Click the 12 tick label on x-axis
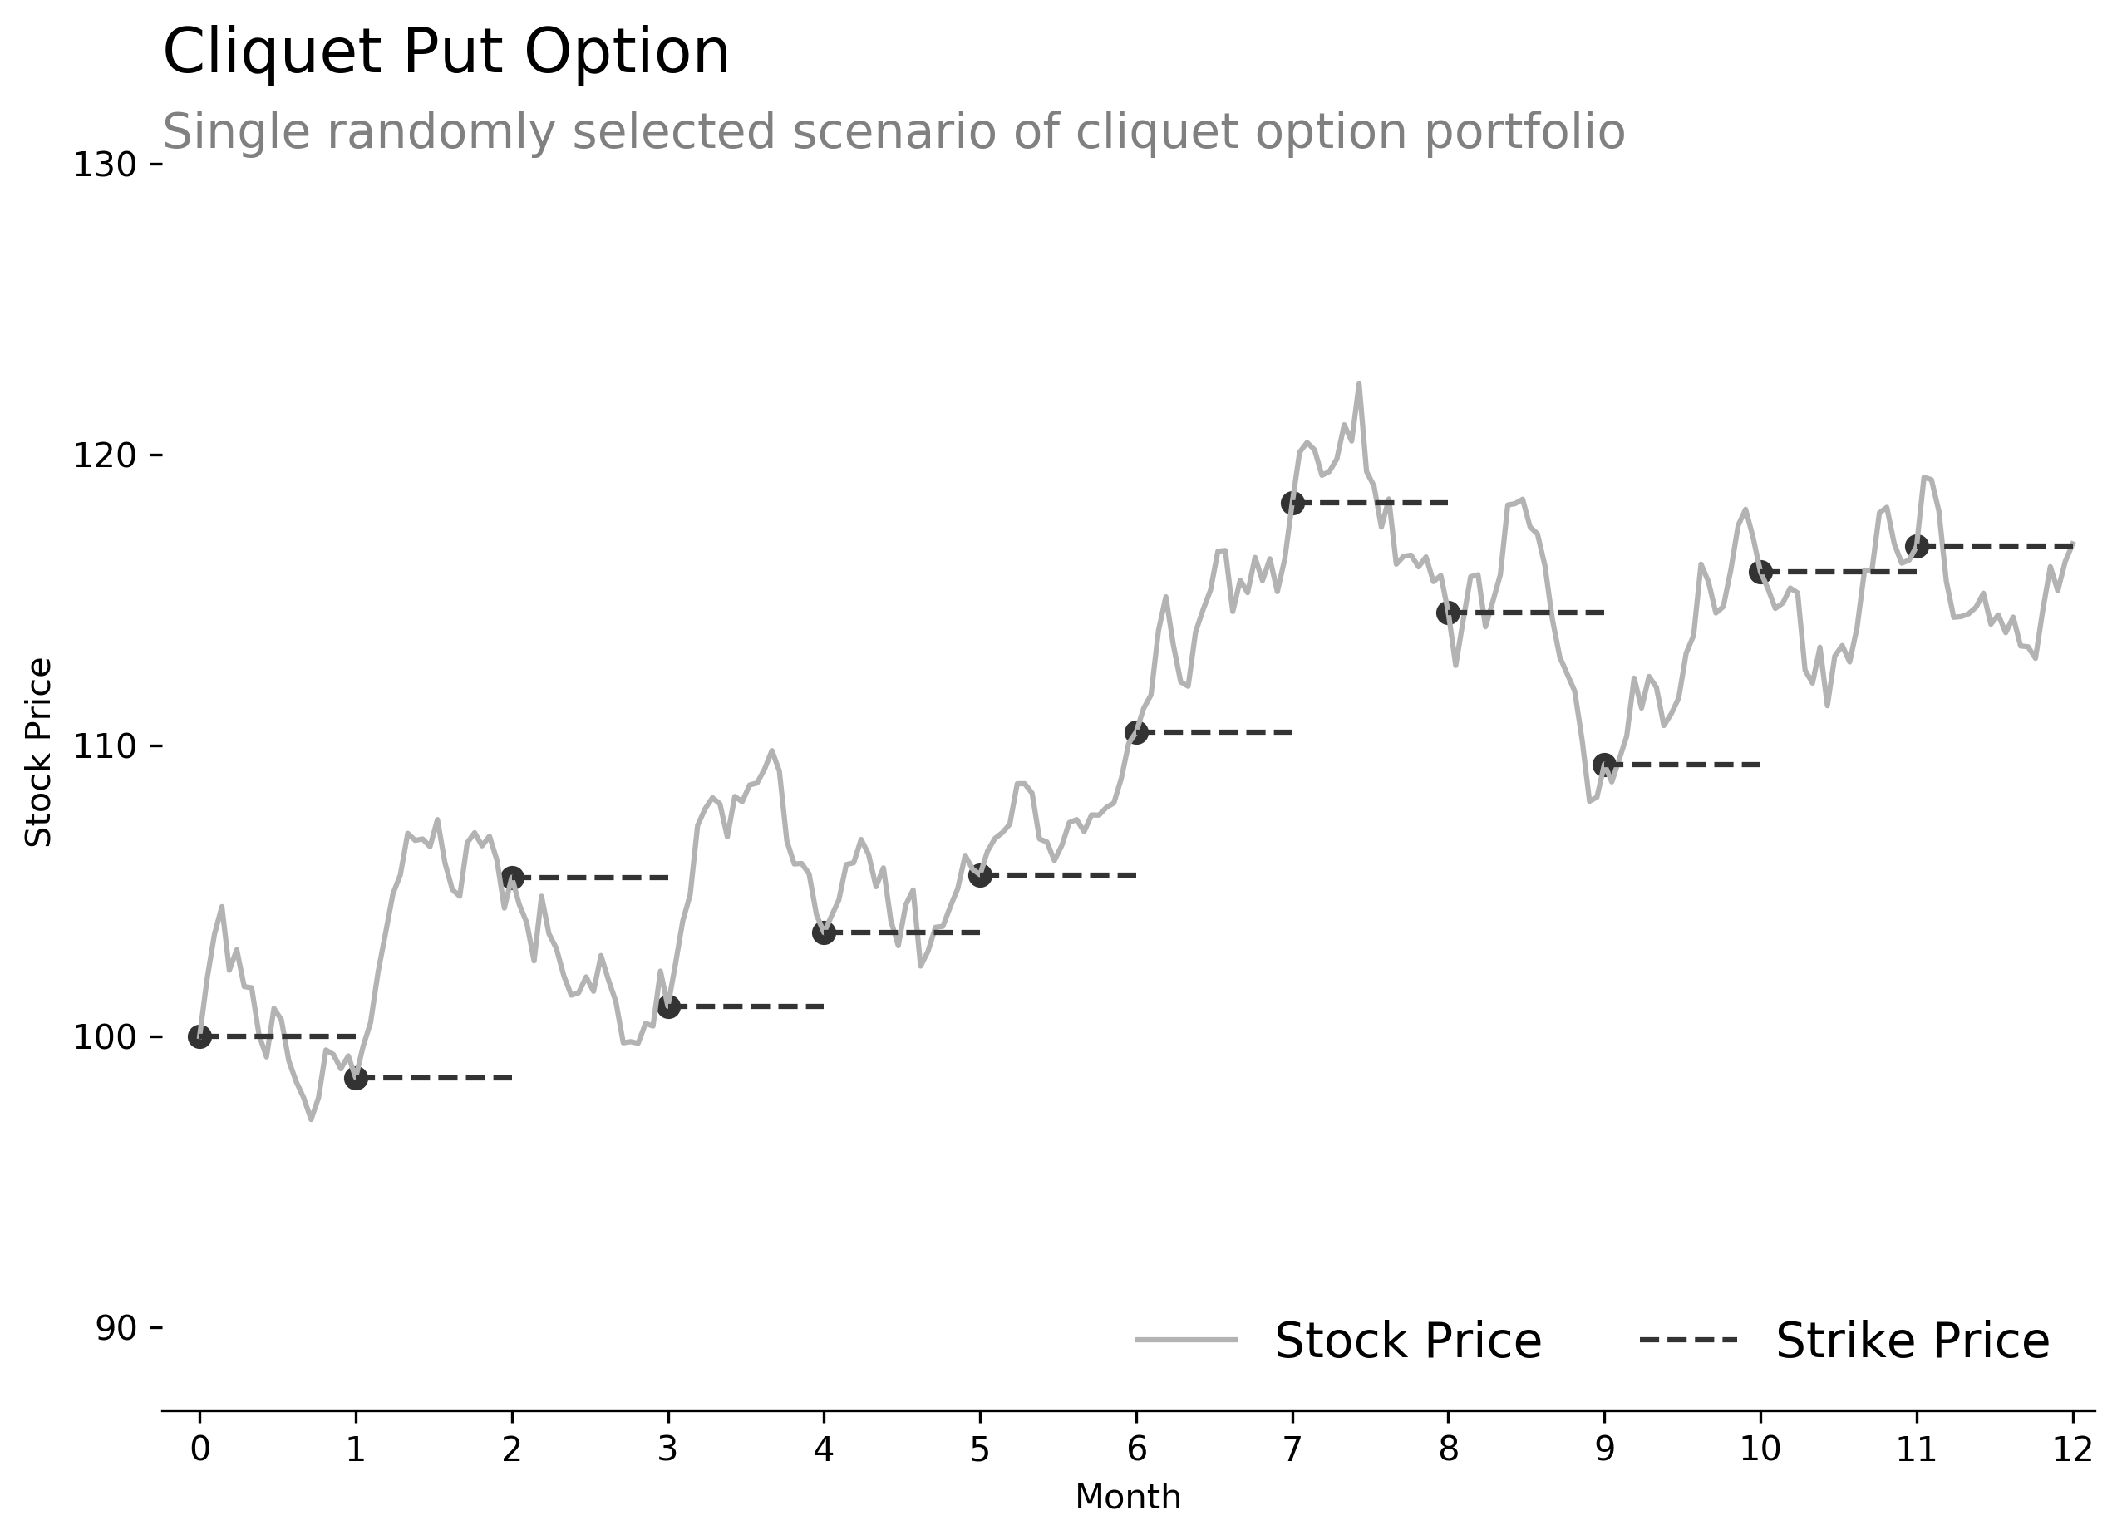The height and width of the screenshot is (1540, 2122). pyautogui.click(x=2072, y=1450)
